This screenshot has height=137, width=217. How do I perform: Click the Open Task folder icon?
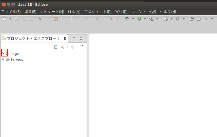pyautogui.click(x=199, y=19)
